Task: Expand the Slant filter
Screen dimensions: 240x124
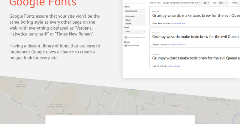Action: click(128, 20)
